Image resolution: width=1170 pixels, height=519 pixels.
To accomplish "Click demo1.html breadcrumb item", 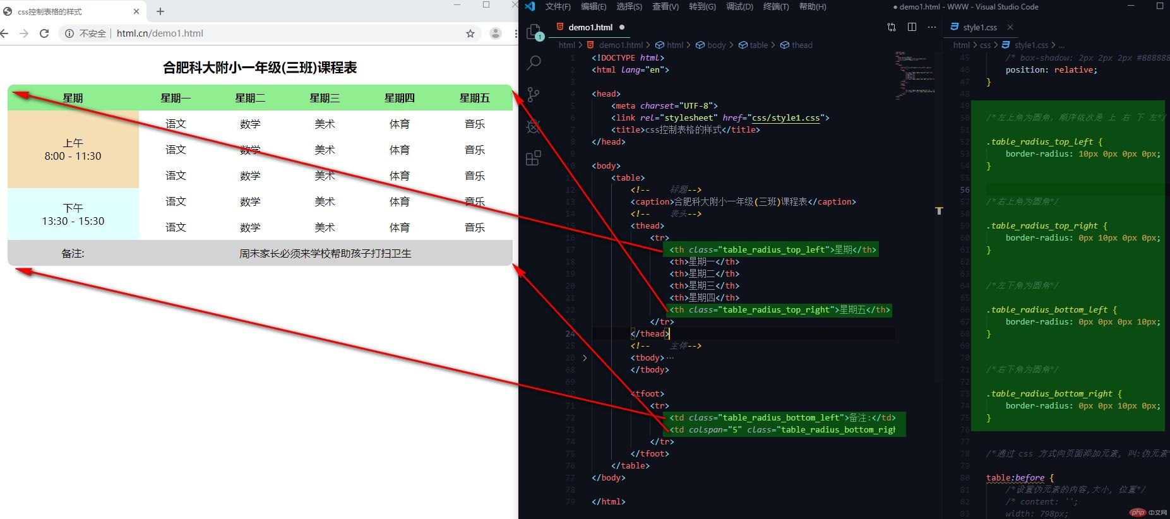I will (x=615, y=45).
